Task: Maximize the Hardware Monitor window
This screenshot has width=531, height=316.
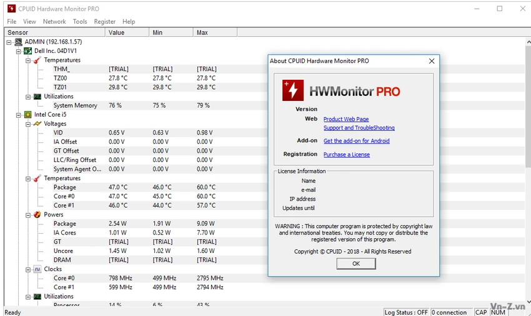Action: (x=500, y=9)
